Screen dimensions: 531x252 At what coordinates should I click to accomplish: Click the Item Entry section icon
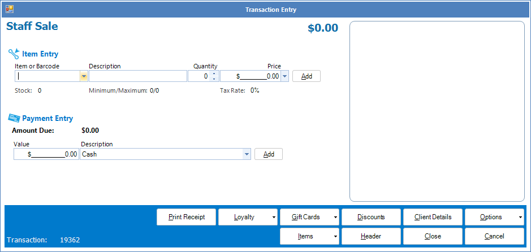click(14, 54)
